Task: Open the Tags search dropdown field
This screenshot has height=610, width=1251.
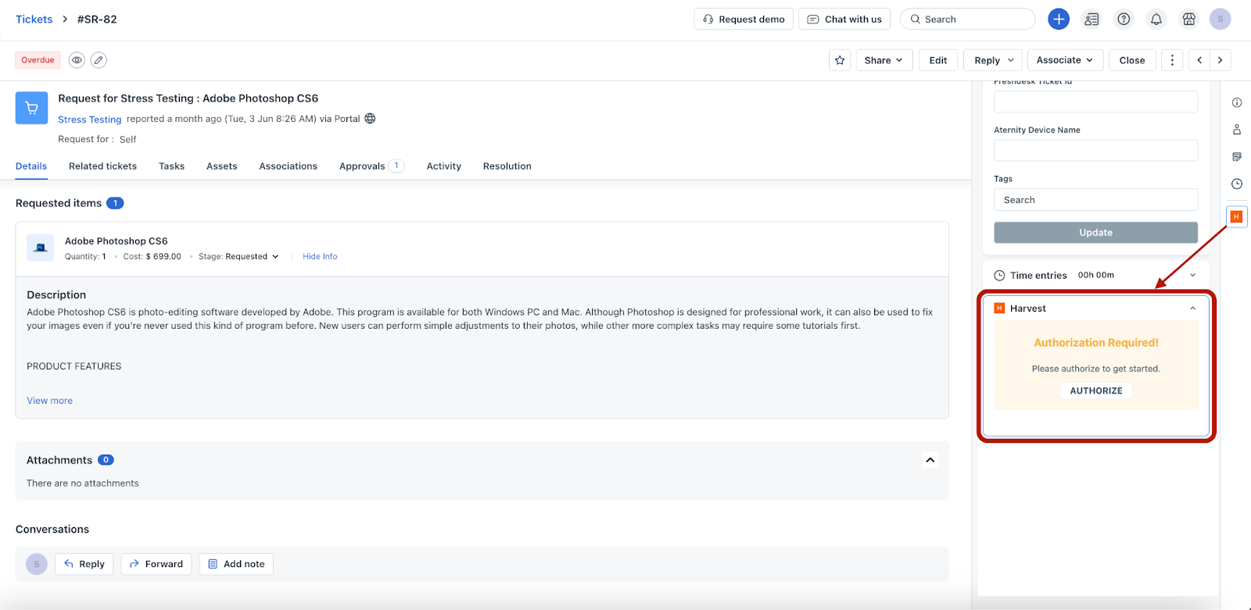Action: click(x=1095, y=200)
